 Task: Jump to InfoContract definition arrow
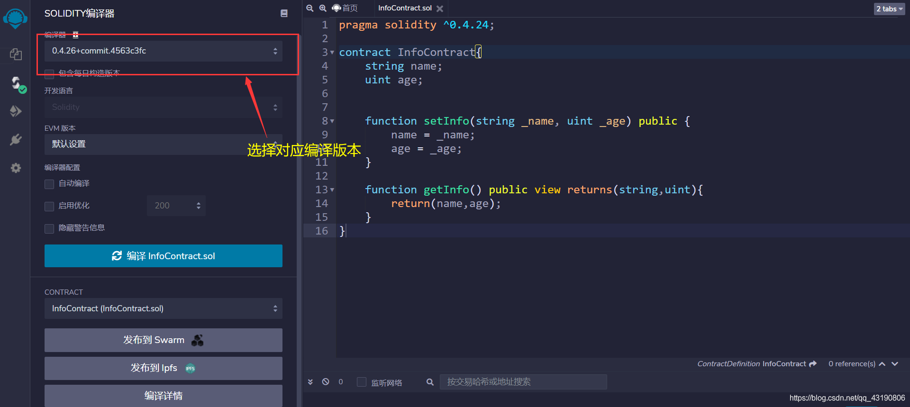(813, 364)
